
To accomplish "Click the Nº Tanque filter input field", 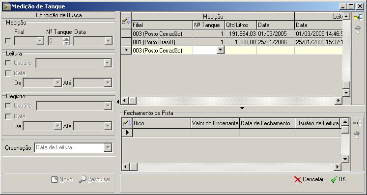I will pyautogui.click(x=56, y=41).
